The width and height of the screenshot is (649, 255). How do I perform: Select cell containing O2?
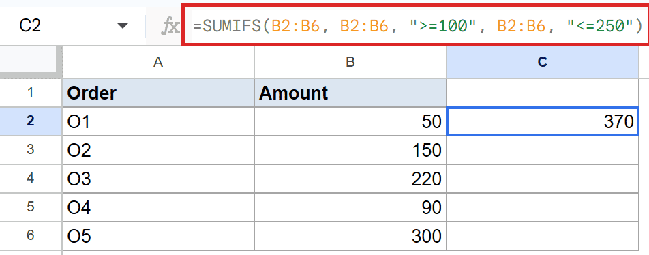click(158, 150)
